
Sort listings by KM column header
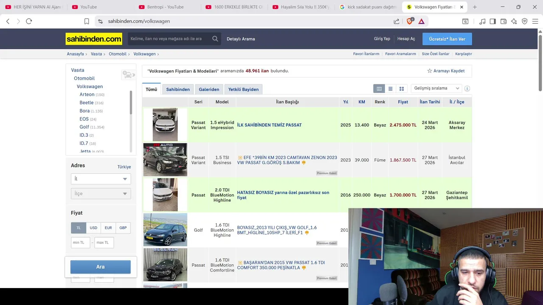point(361,102)
